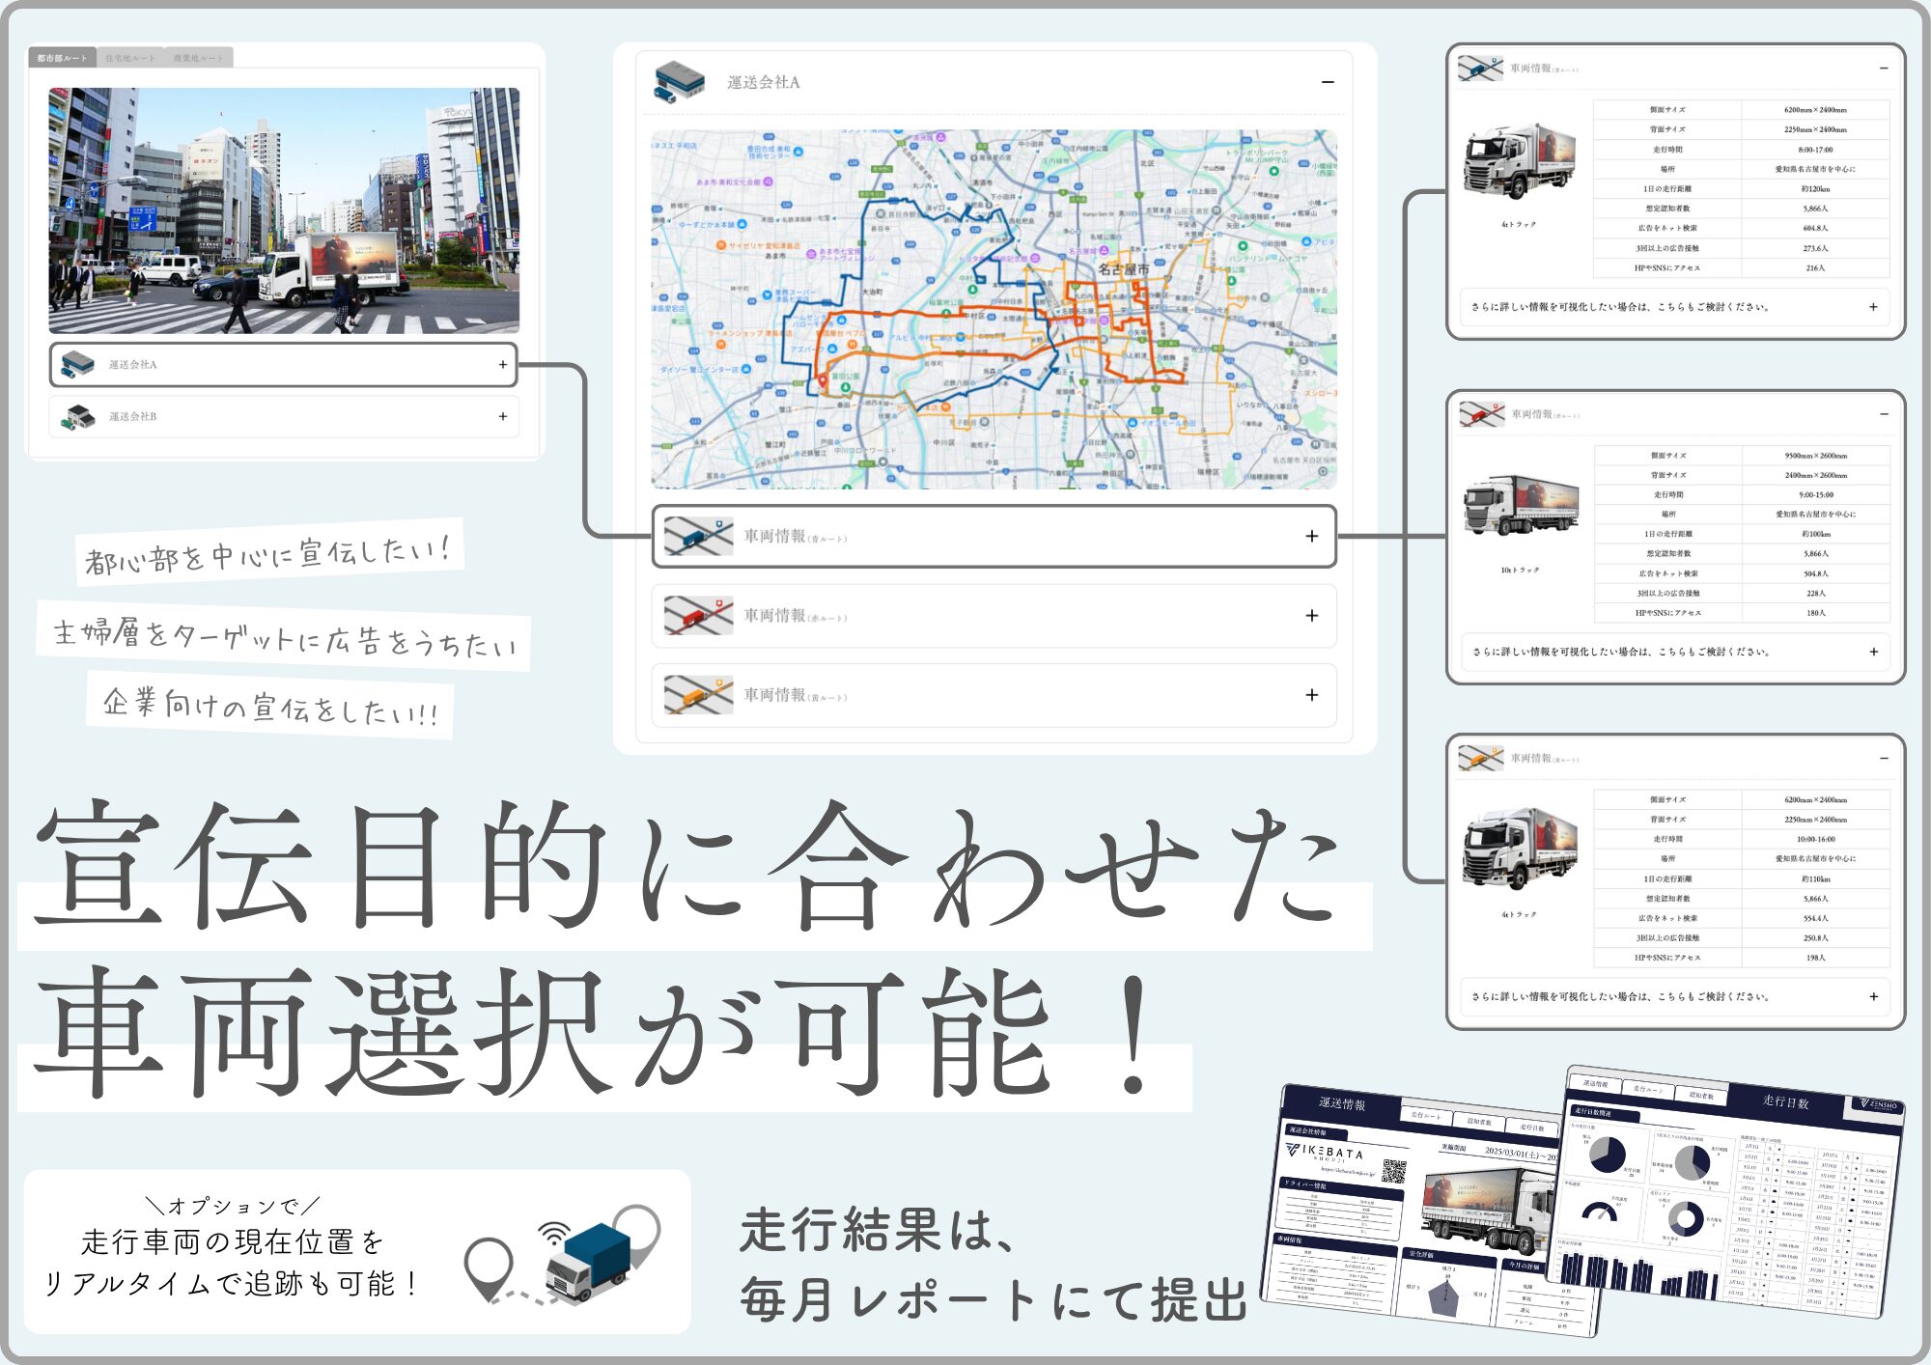Expand 車両情報 (黄ルート) section
Viewport: 1931px width, 1365px height.
1311,695
